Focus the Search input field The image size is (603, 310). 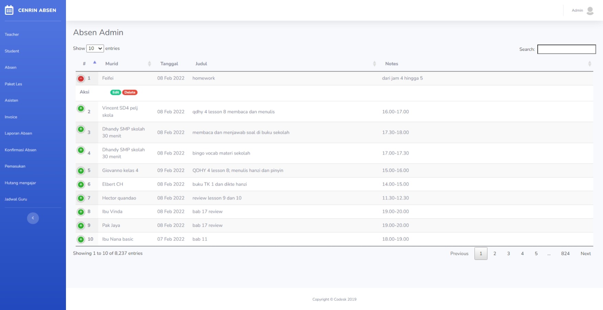click(x=566, y=49)
